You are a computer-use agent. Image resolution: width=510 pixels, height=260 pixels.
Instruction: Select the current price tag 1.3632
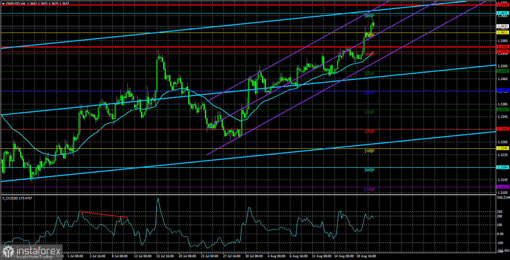tap(503, 26)
